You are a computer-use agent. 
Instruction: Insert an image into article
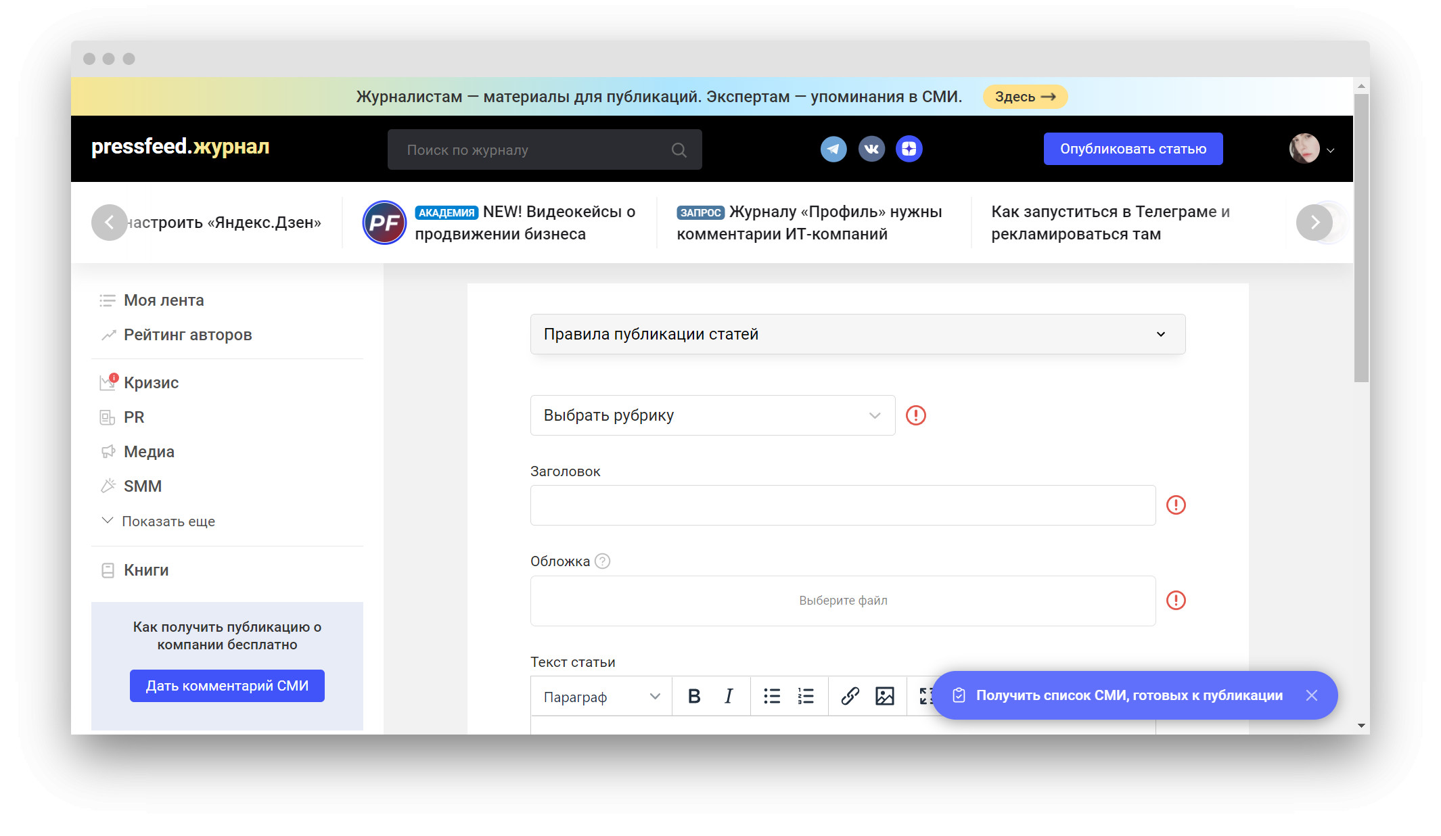click(x=884, y=696)
